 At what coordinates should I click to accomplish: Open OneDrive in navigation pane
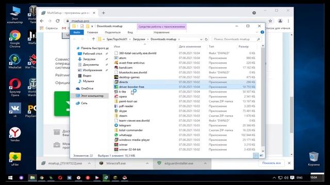point(87,88)
